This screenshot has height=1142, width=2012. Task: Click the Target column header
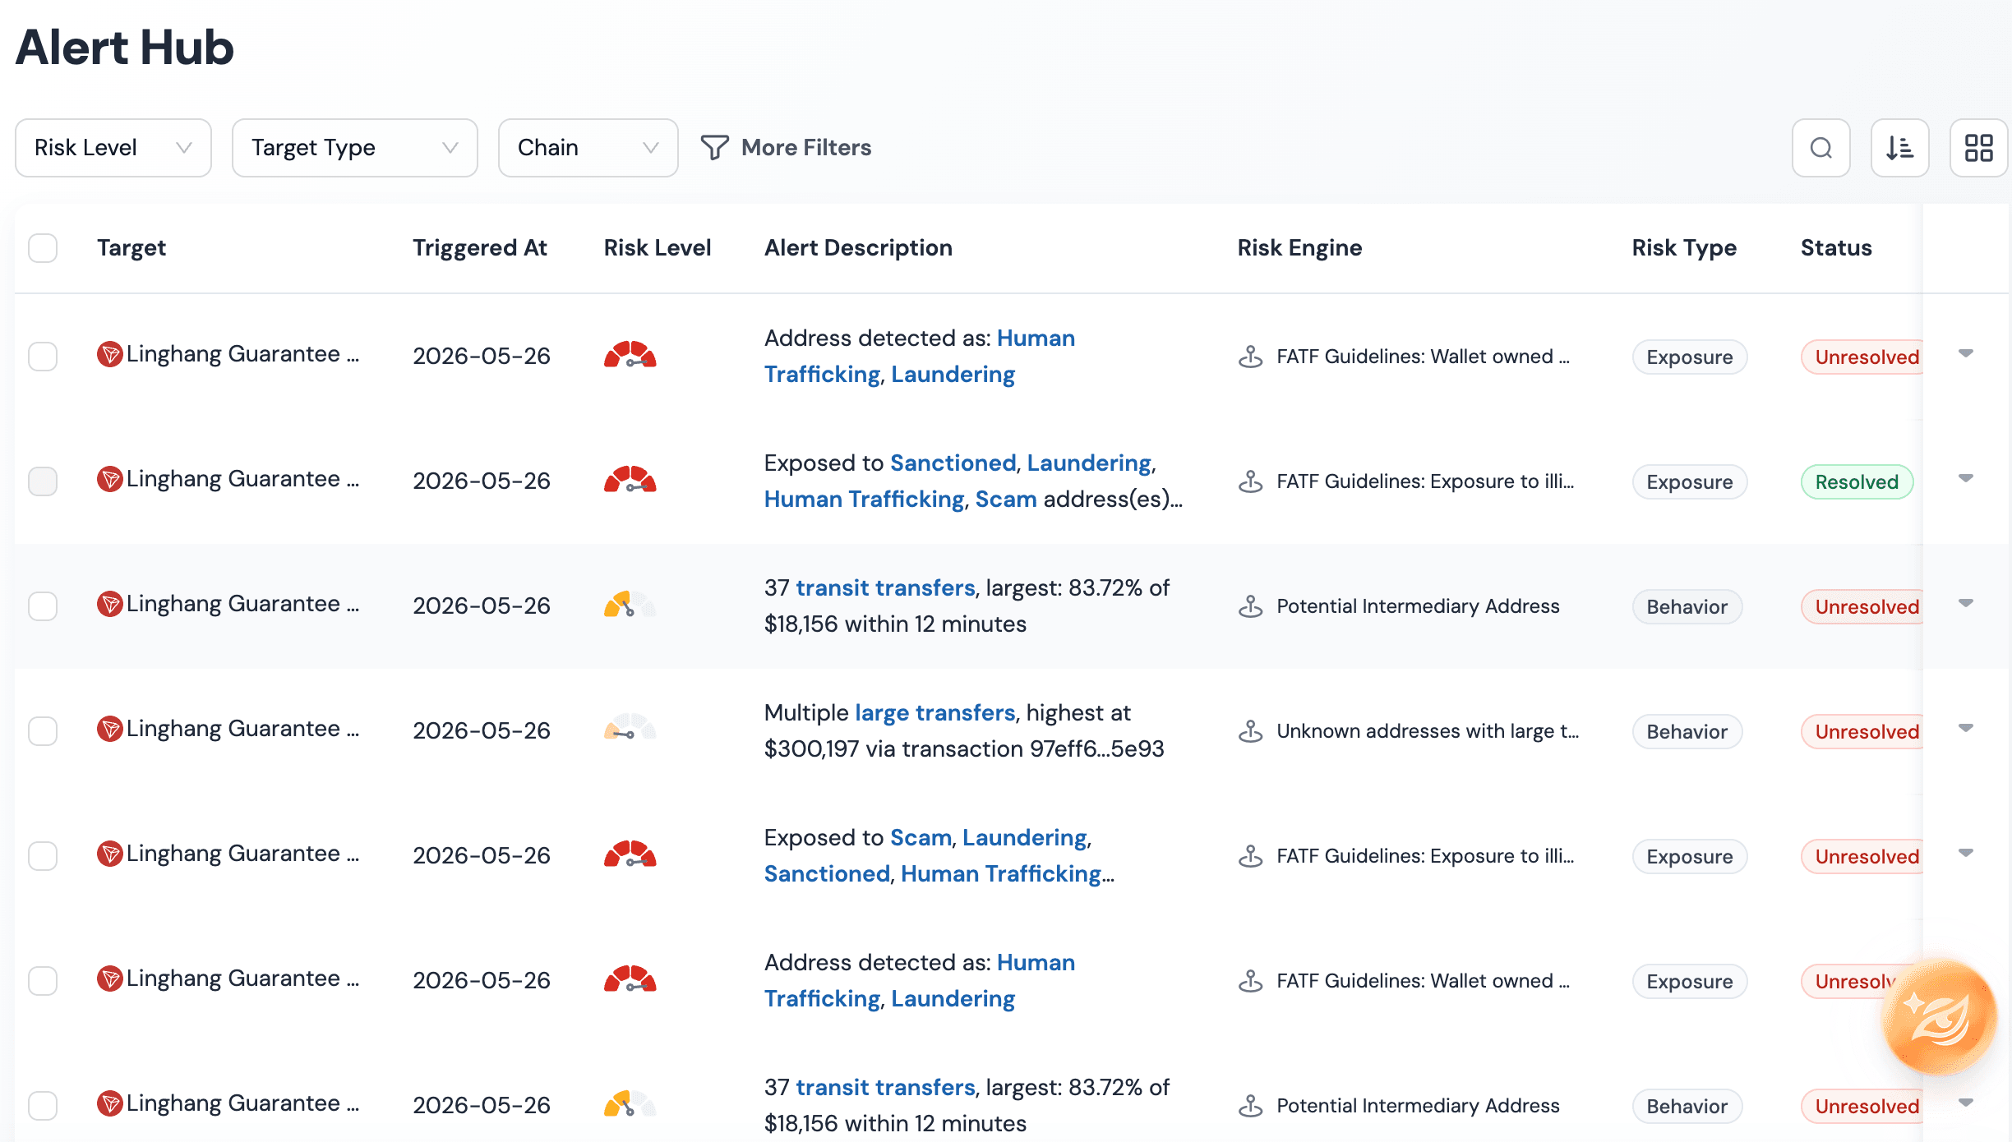tap(132, 248)
